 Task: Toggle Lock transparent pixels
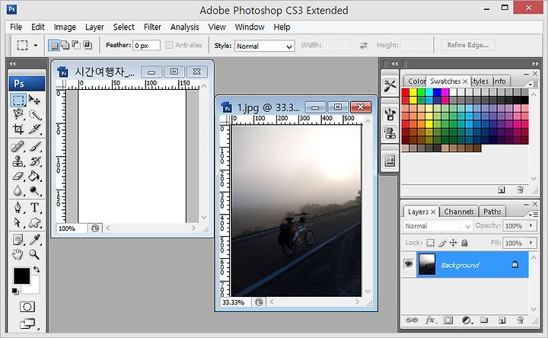tap(431, 243)
